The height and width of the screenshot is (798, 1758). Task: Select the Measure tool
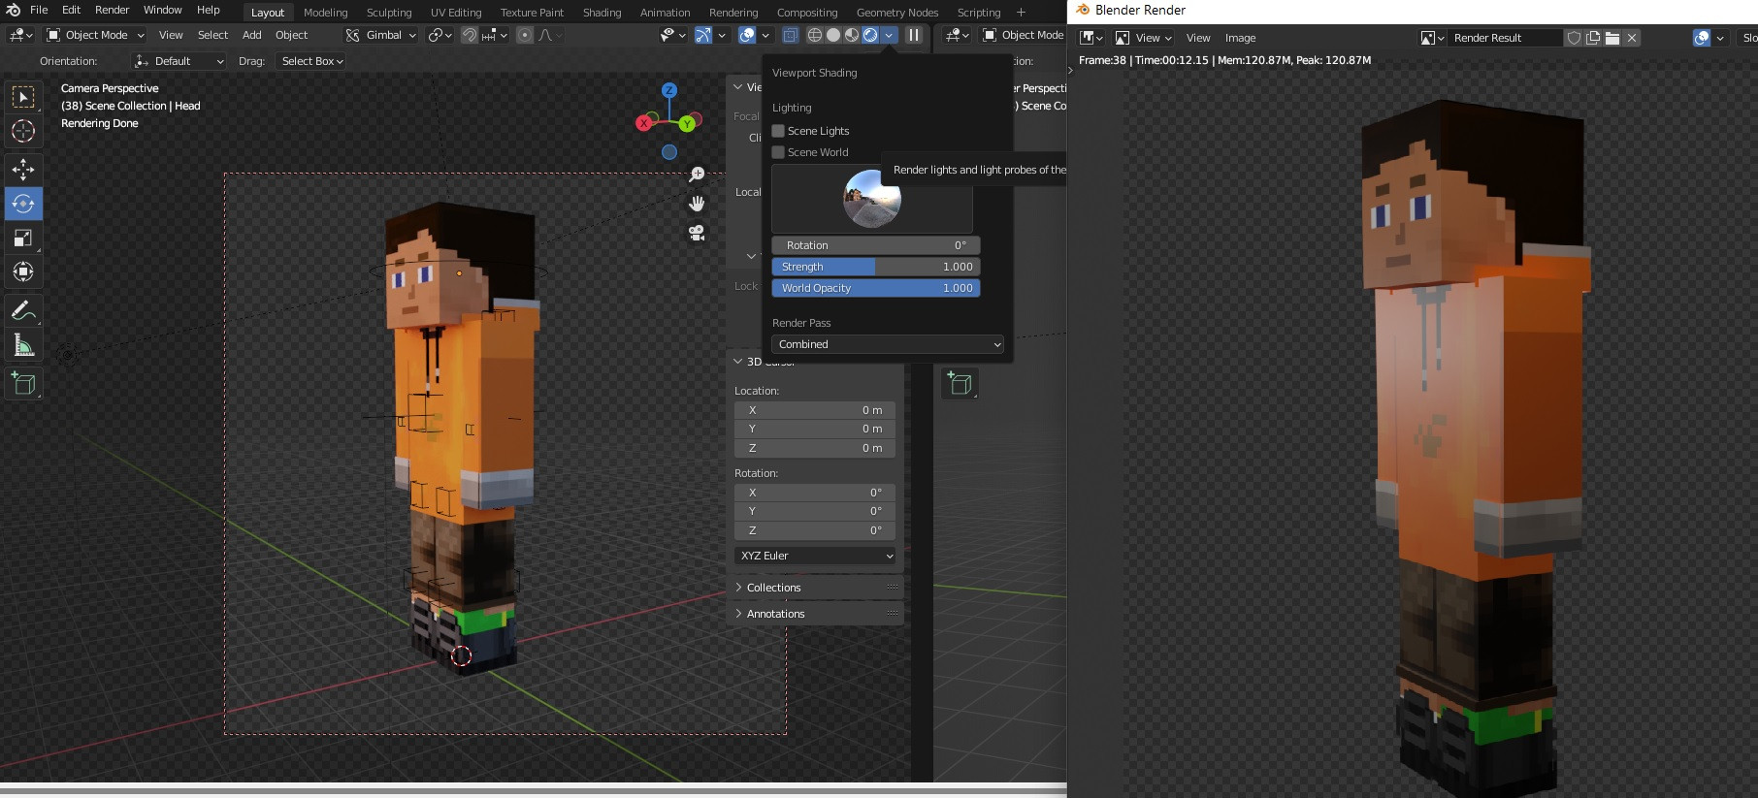pos(23,345)
